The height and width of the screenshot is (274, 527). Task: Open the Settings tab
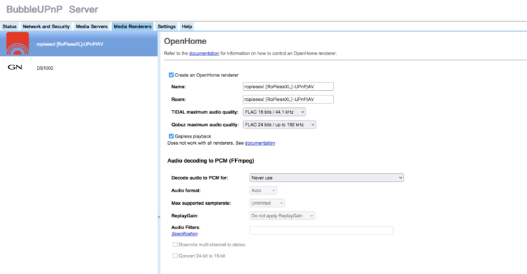[x=167, y=26]
